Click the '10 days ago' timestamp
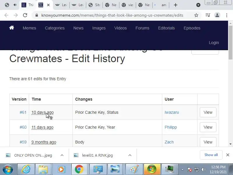233x175 pixels. pyautogui.click(x=43, y=112)
